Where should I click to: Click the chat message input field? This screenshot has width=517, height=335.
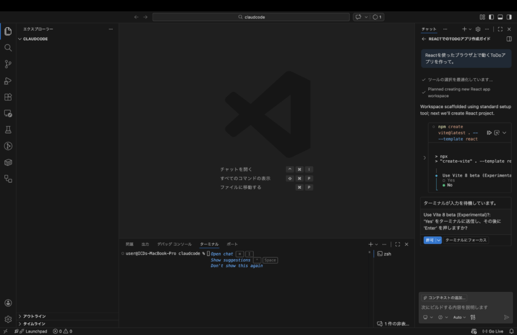(x=462, y=307)
